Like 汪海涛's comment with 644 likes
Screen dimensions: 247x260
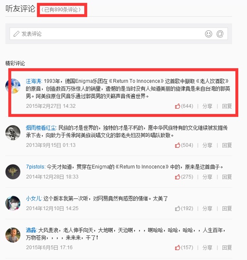[177, 106]
